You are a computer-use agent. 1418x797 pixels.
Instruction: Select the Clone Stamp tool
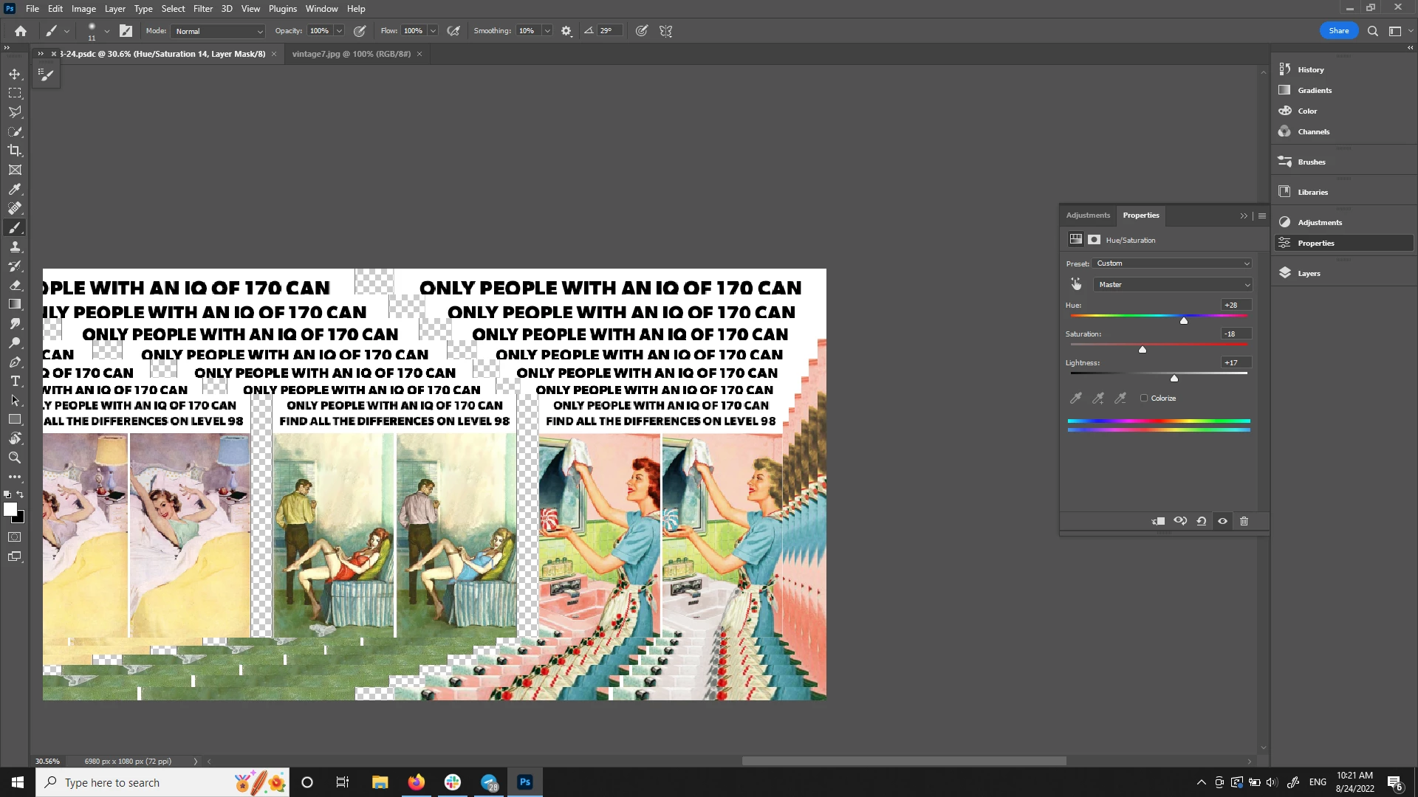(15, 247)
